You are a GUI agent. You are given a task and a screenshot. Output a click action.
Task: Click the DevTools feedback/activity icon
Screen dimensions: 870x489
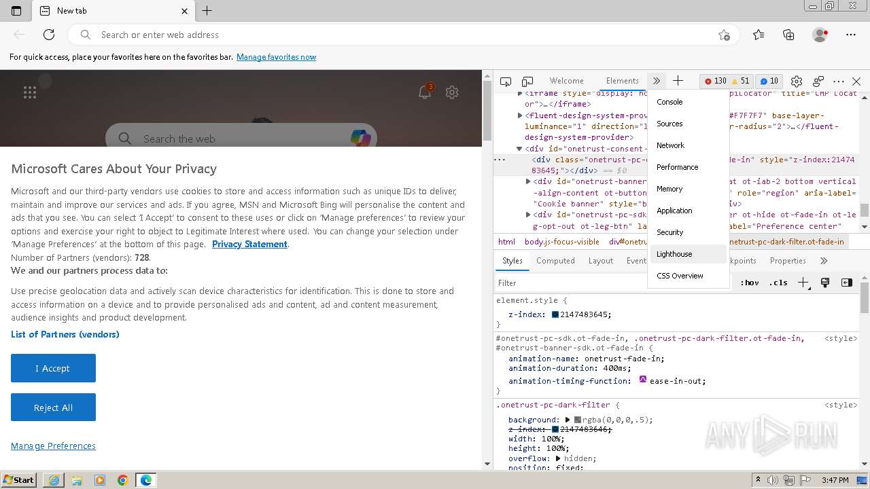[818, 81]
